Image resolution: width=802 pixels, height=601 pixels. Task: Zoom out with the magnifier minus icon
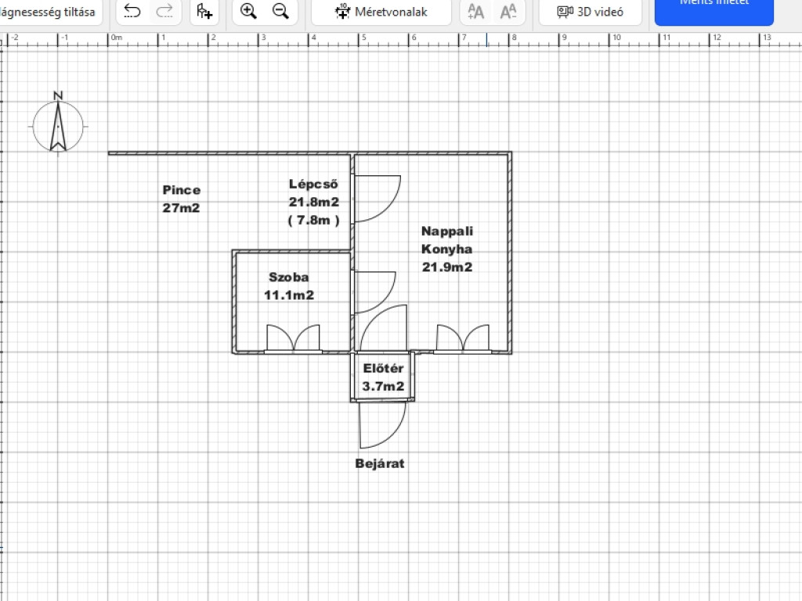pyautogui.click(x=280, y=11)
